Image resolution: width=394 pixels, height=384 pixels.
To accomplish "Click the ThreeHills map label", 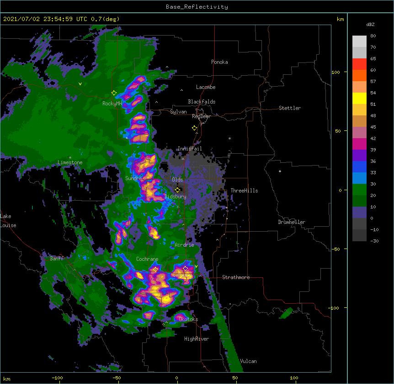I will [244, 191].
